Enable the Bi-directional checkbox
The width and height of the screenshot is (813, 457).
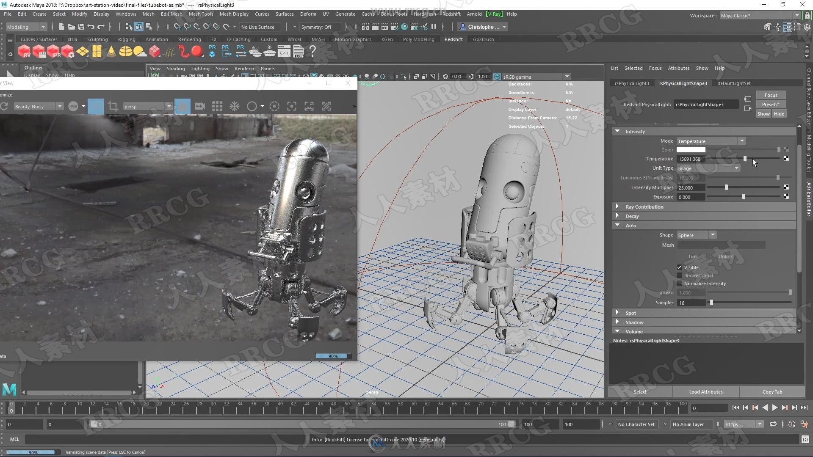(680, 275)
